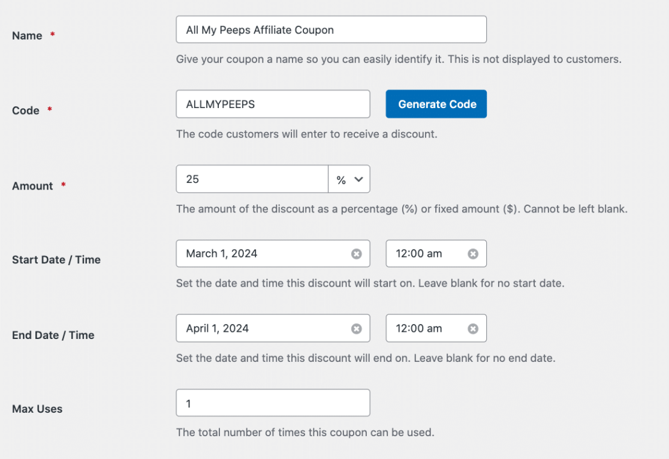Select the end time input field

coord(427,329)
